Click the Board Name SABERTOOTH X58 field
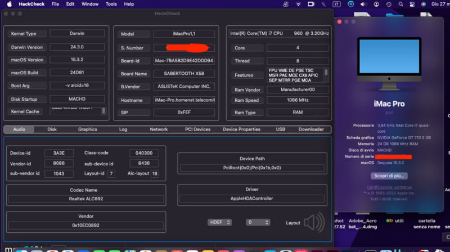This screenshot has height=252, width=450. [x=184, y=74]
